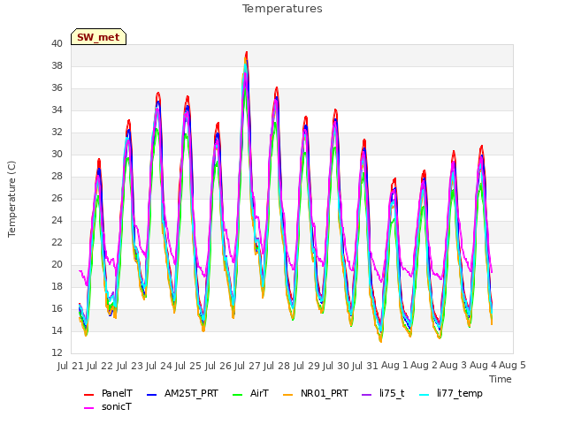
Task: Click the NR01_PRT legend label
Action: (x=325, y=393)
